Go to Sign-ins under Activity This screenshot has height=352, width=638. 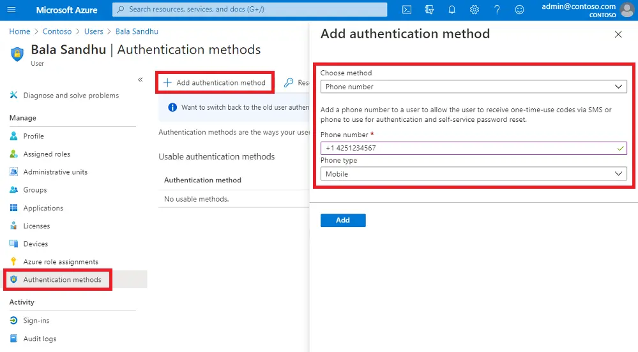36,320
